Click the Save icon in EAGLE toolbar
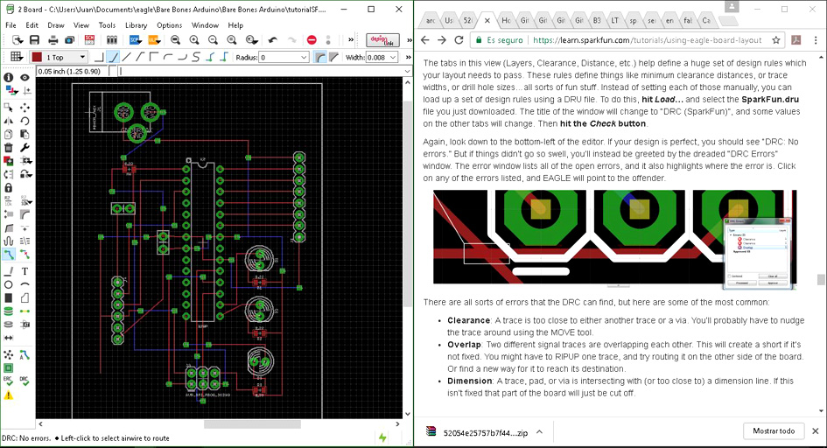 click(x=34, y=40)
